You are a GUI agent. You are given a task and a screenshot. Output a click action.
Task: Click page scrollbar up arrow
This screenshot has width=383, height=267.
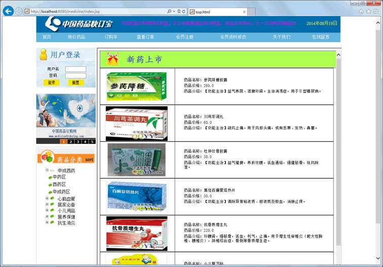378,23
